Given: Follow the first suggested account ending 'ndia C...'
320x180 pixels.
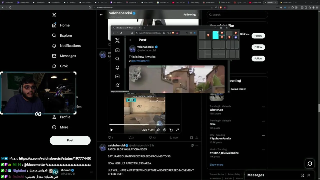Looking at the screenshot, I should (x=258, y=36).
